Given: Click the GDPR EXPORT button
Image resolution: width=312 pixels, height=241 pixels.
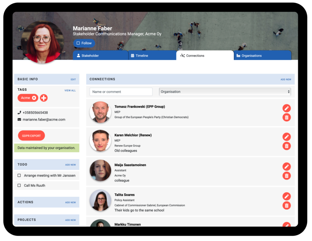Looking at the screenshot, I should point(31,136).
